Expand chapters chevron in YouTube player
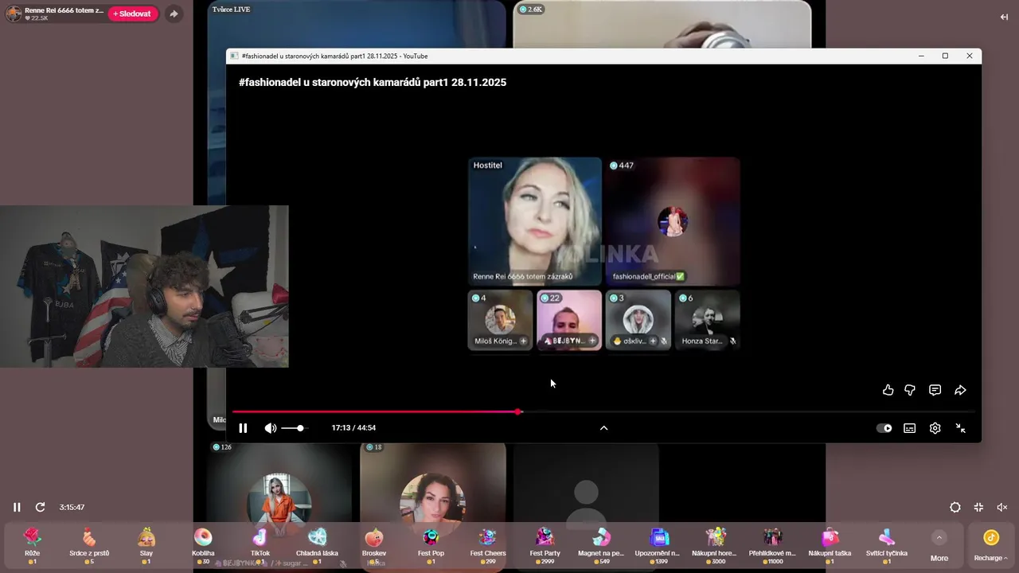The image size is (1019, 573). point(603,428)
